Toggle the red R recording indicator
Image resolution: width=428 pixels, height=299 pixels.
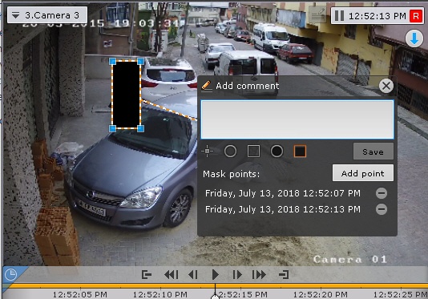(x=416, y=16)
